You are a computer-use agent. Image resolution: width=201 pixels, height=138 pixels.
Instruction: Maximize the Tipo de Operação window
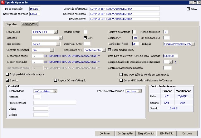tap(195, 2)
